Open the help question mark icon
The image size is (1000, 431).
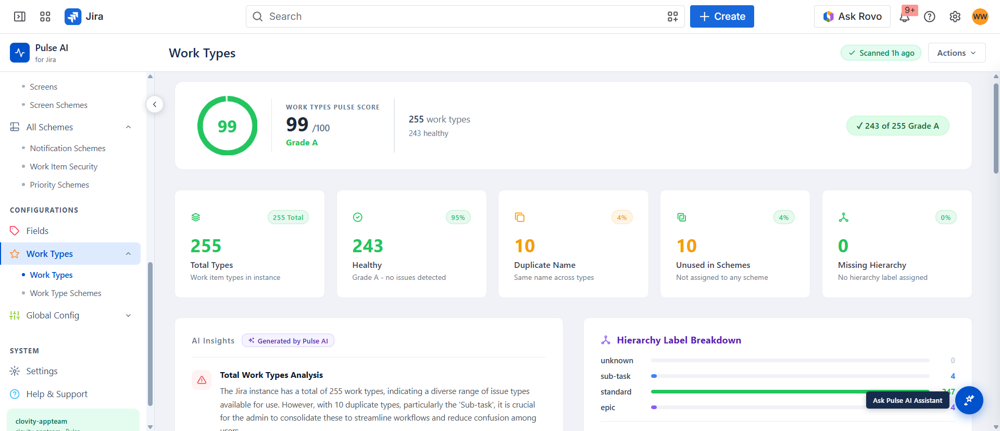[x=930, y=17]
